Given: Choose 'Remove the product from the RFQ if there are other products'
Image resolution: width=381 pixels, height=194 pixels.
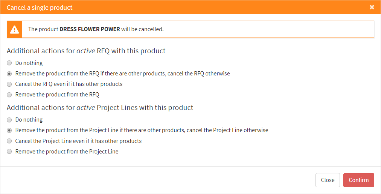Looking at the screenshot, I should [x=9, y=74].
